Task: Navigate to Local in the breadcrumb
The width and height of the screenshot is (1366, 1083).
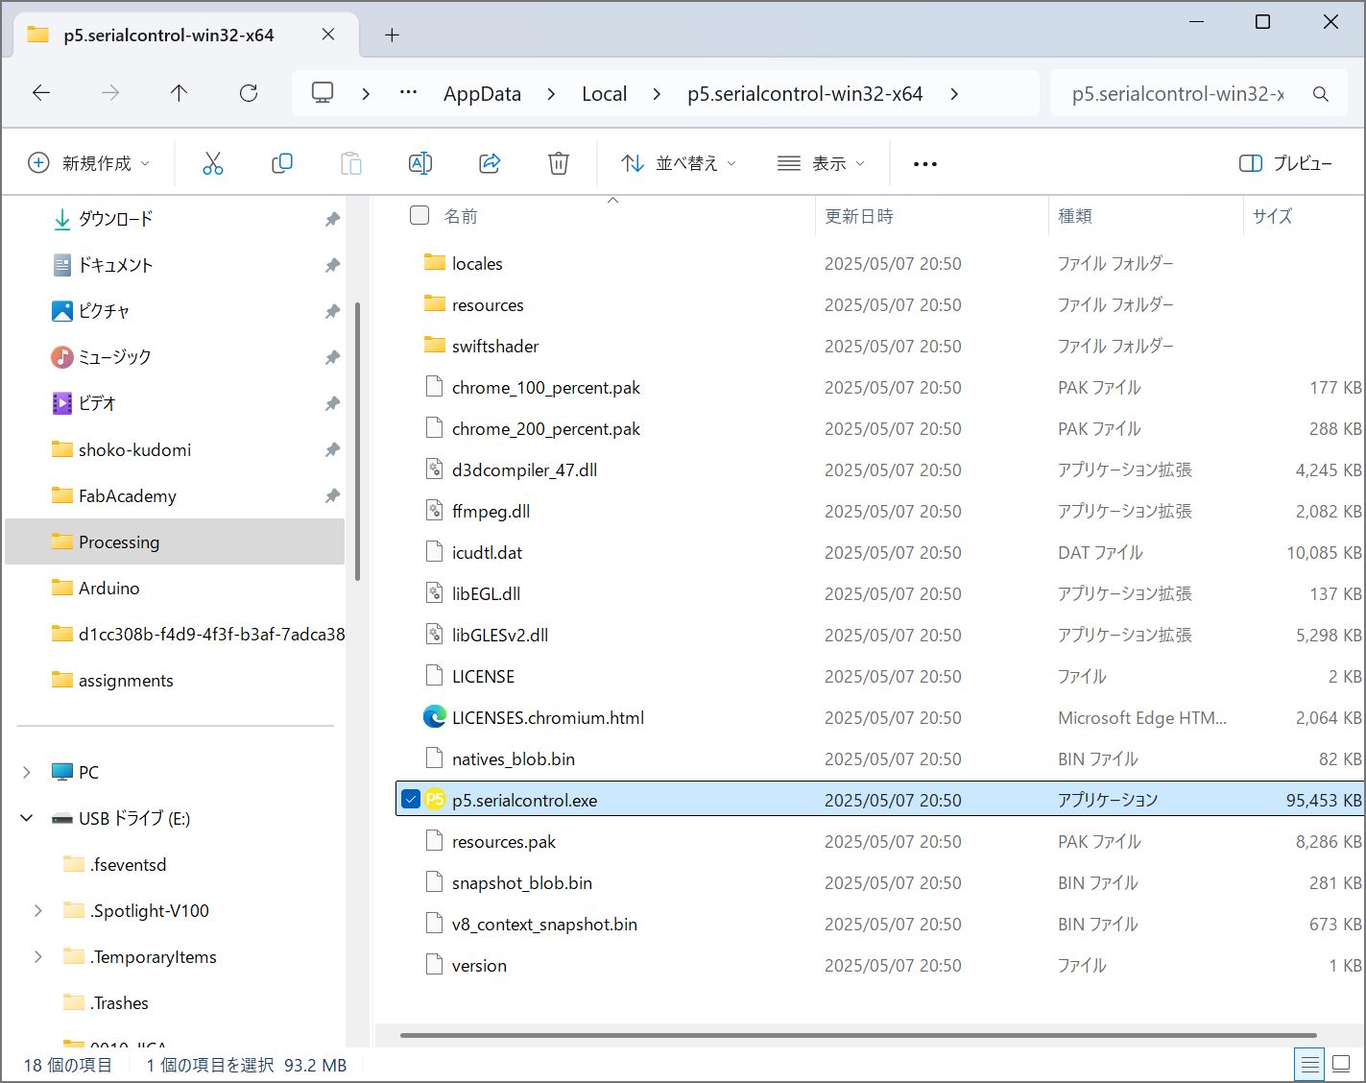Action: [604, 94]
